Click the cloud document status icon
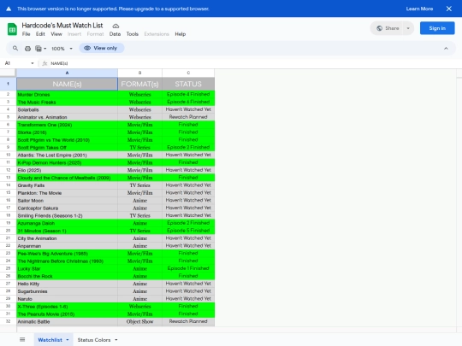The image size is (462, 346). point(115,26)
